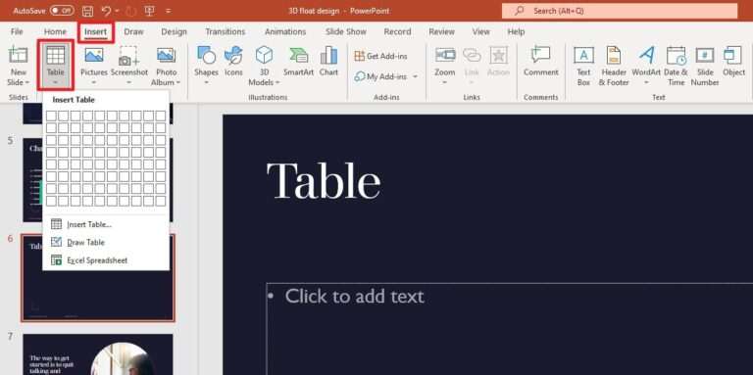Choose Insert Table... menu entry
This screenshot has width=753, height=375.
click(106, 224)
